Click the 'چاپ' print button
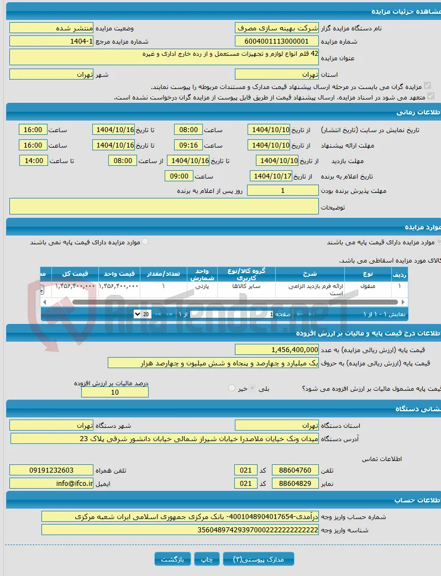This screenshot has height=576, width=441. (207, 559)
